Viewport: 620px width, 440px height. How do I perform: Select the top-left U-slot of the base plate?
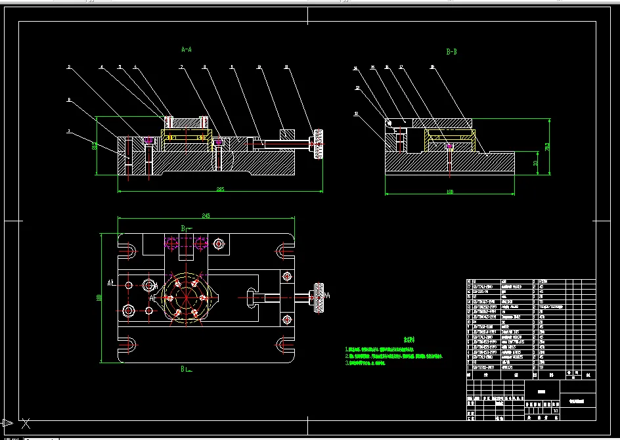[127, 251]
